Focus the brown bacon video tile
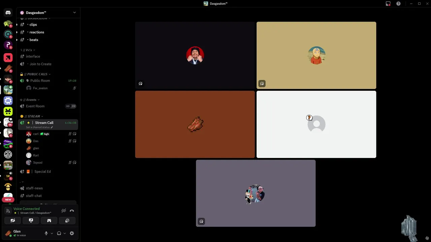The width and height of the screenshot is (431, 242). click(x=195, y=124)
